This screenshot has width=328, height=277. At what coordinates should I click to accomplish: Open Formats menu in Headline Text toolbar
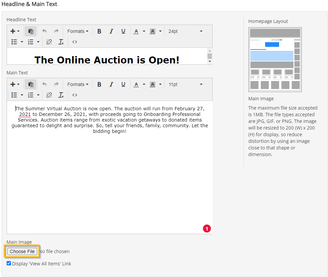click(78, 31)
